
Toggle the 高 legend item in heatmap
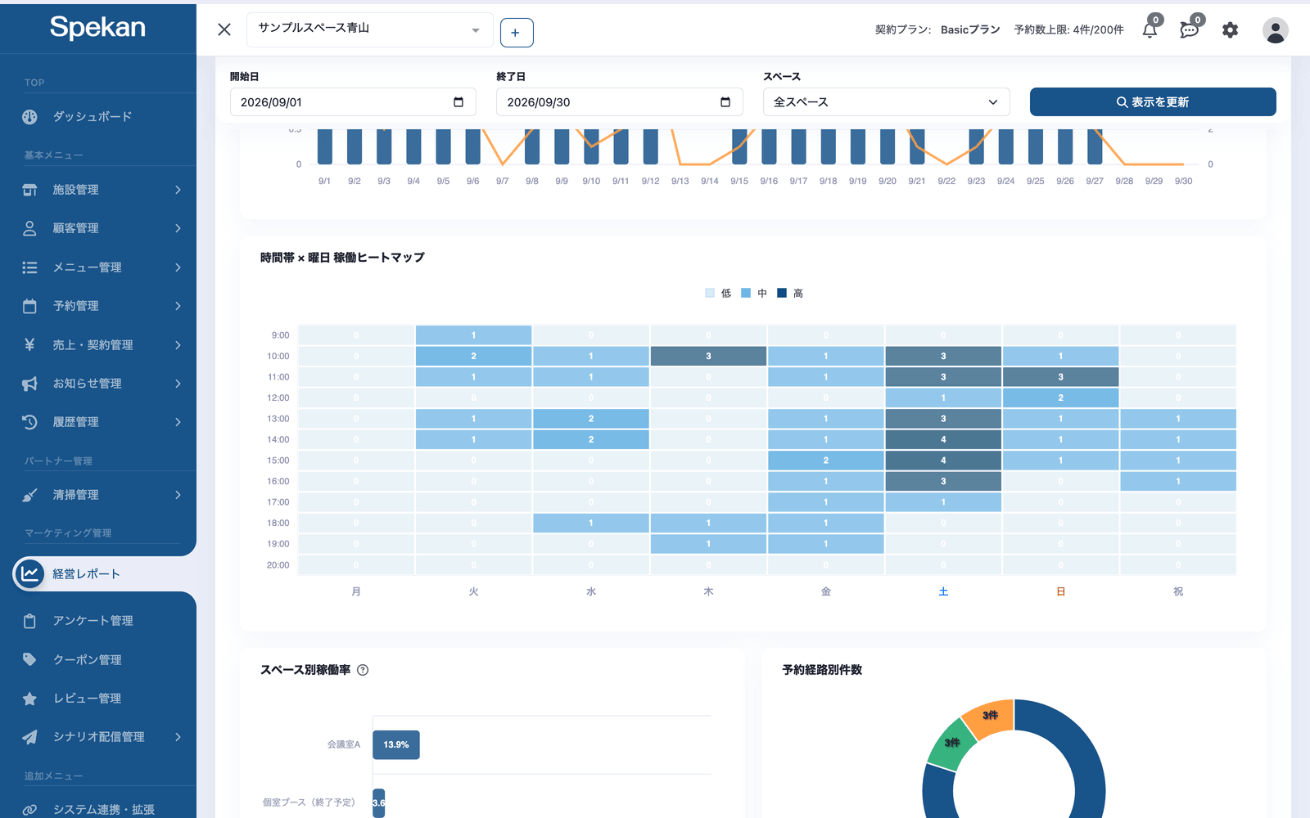tap(790, 293)
